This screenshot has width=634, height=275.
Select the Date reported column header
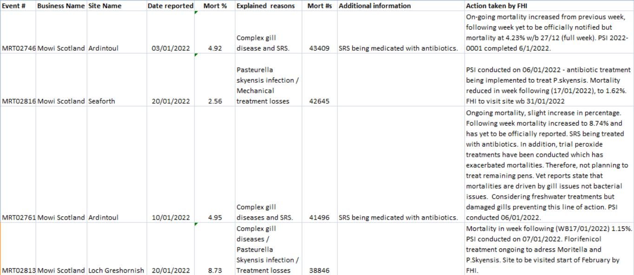click(170, 6)
